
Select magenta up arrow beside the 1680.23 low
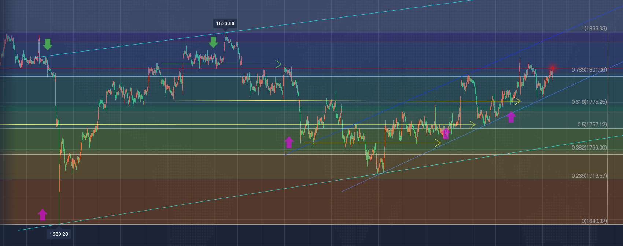coord(43,215)
